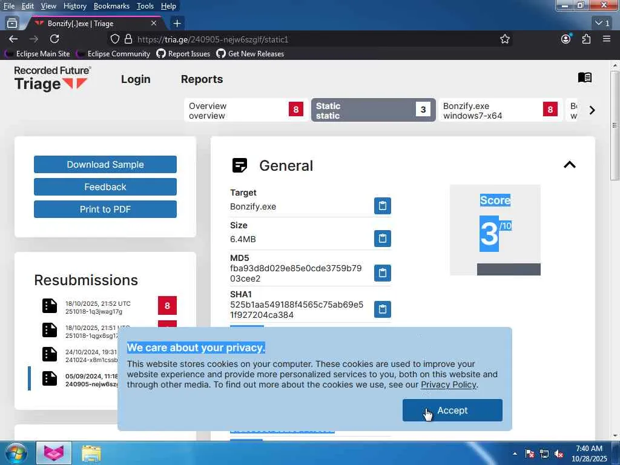Open the extensions puzzle icon
Image resolution: width=620 pixels, height=465 pixels.
pyautogui.click(x=586, y=39)
